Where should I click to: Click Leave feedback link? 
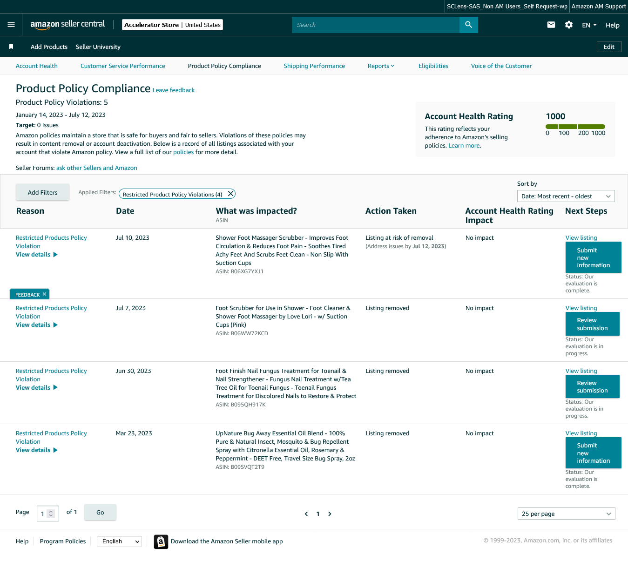[x=174, y=90]
